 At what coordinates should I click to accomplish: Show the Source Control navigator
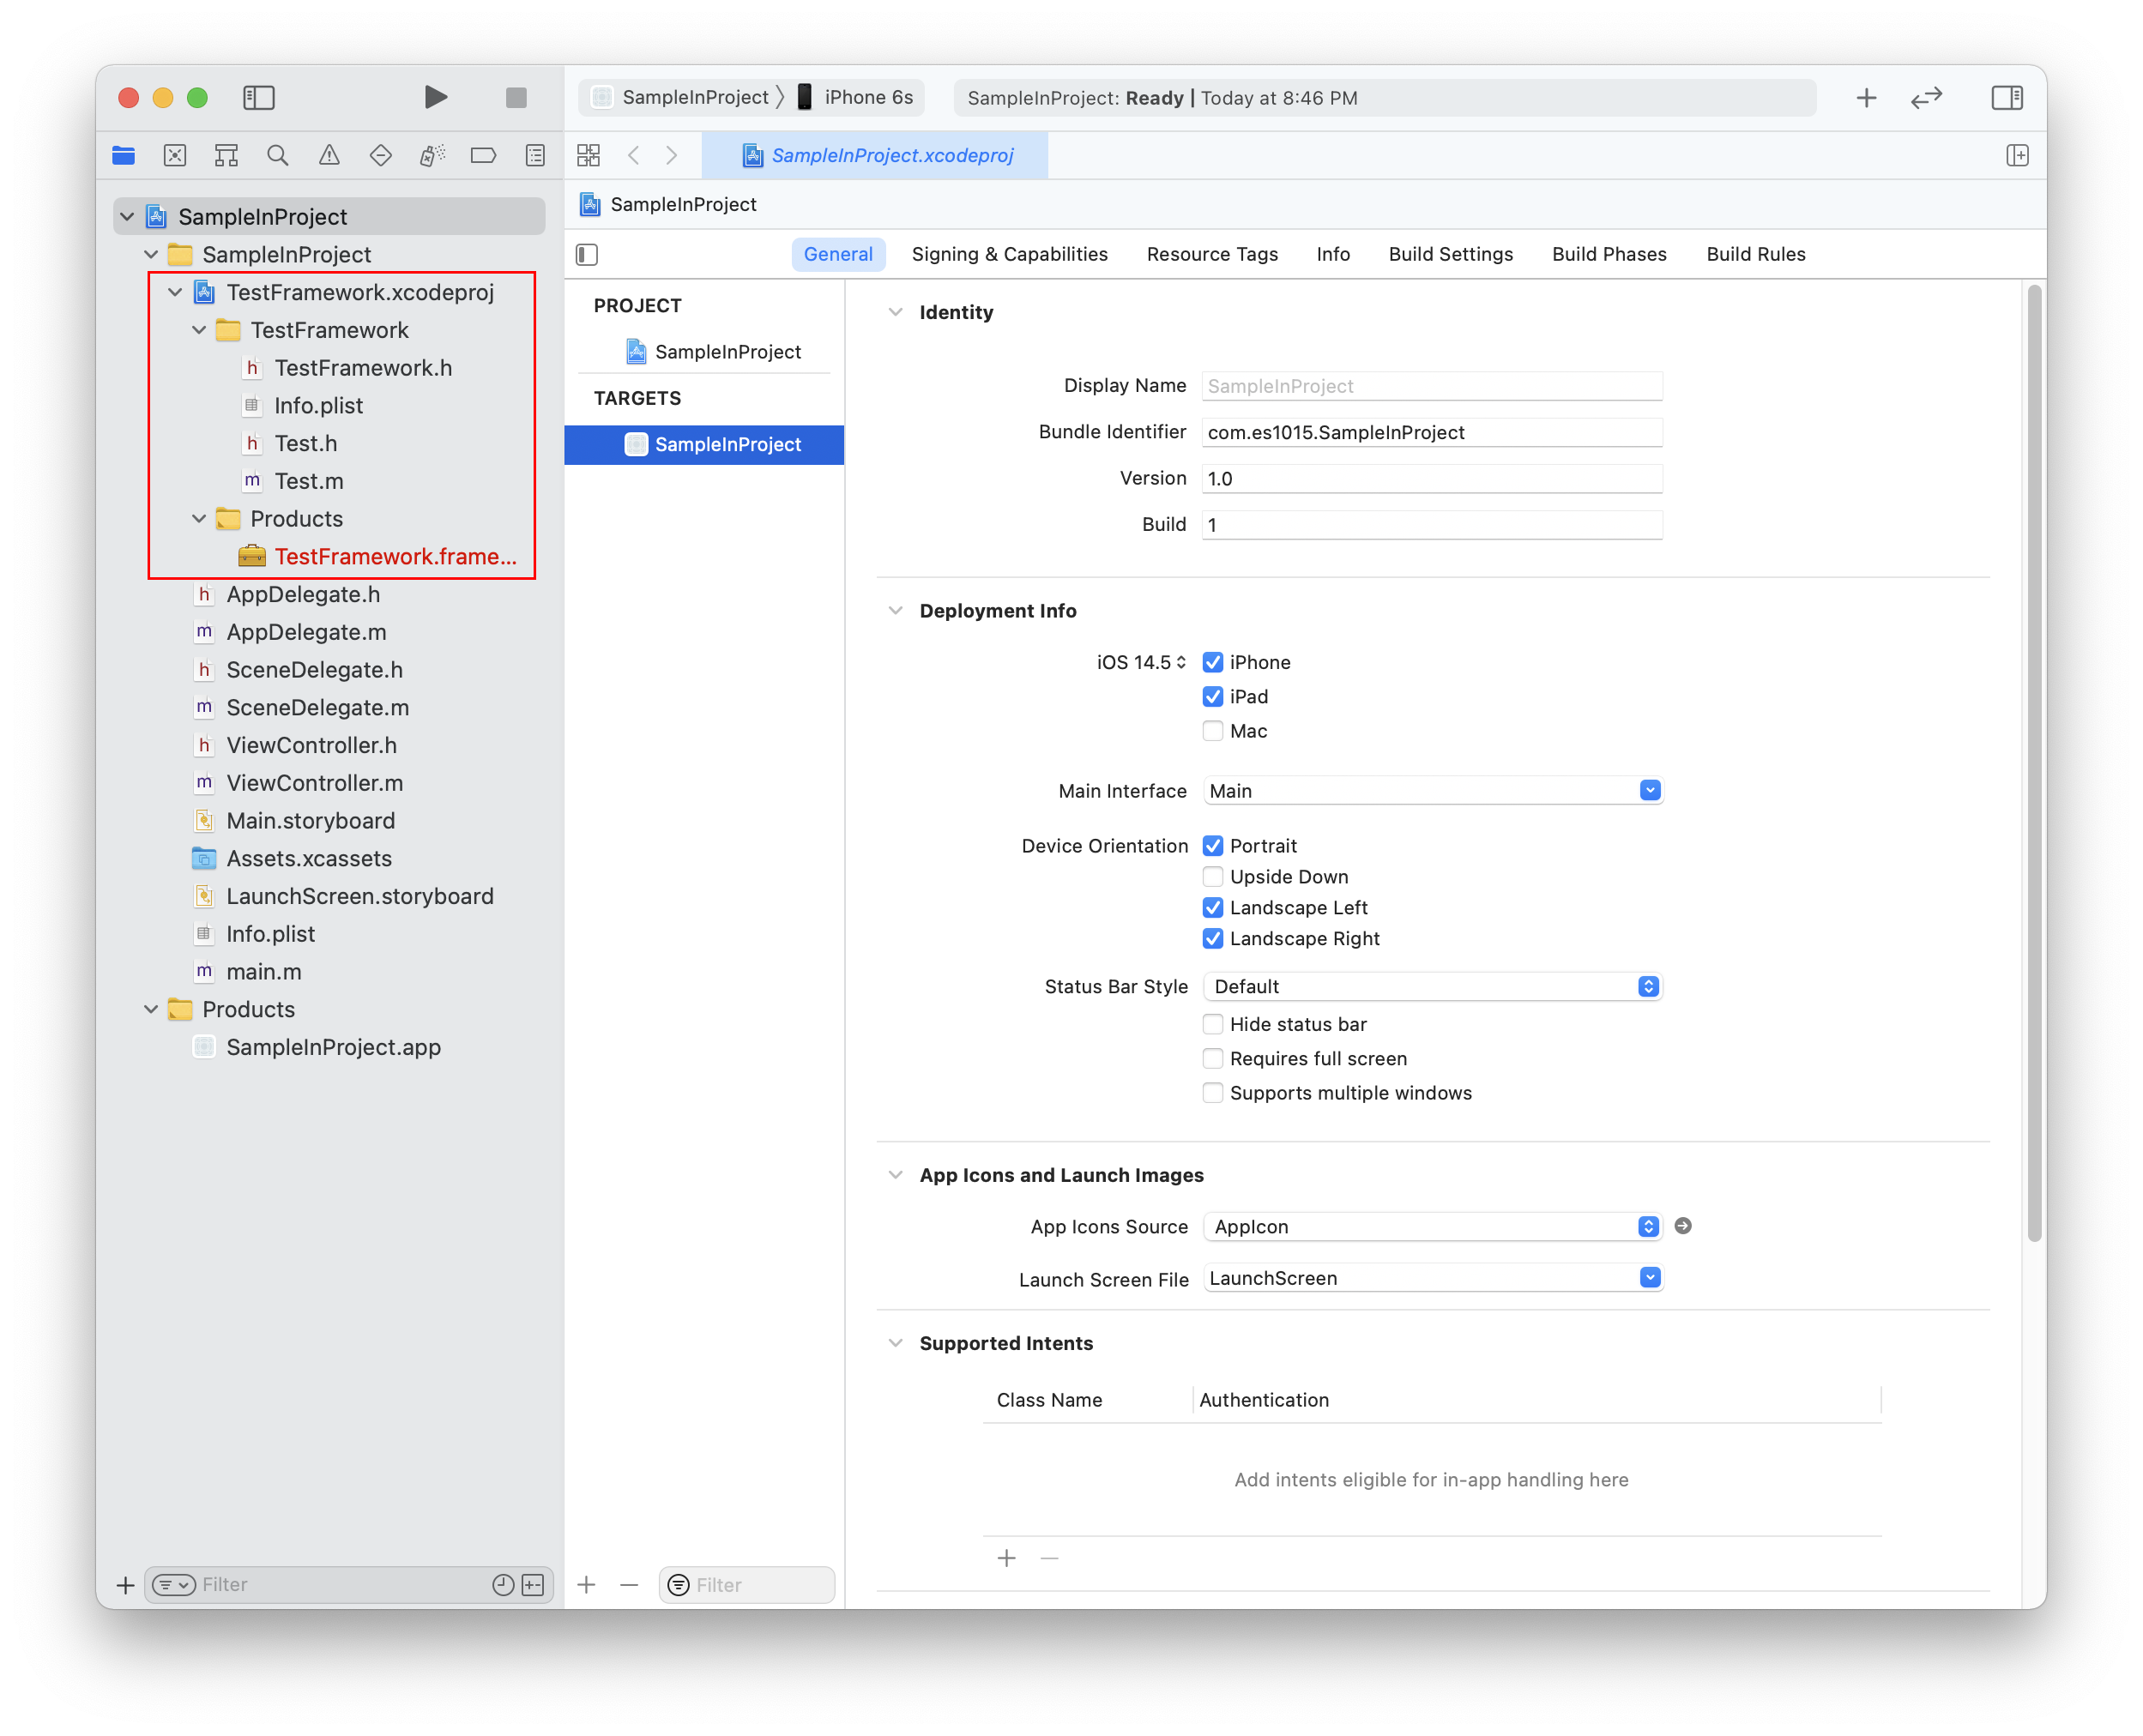(x=175, y=155)
